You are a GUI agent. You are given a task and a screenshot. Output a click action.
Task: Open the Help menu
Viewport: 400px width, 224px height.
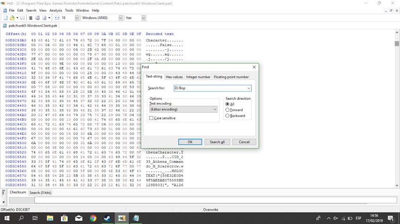pyautogui.click(x=96, y=11)
